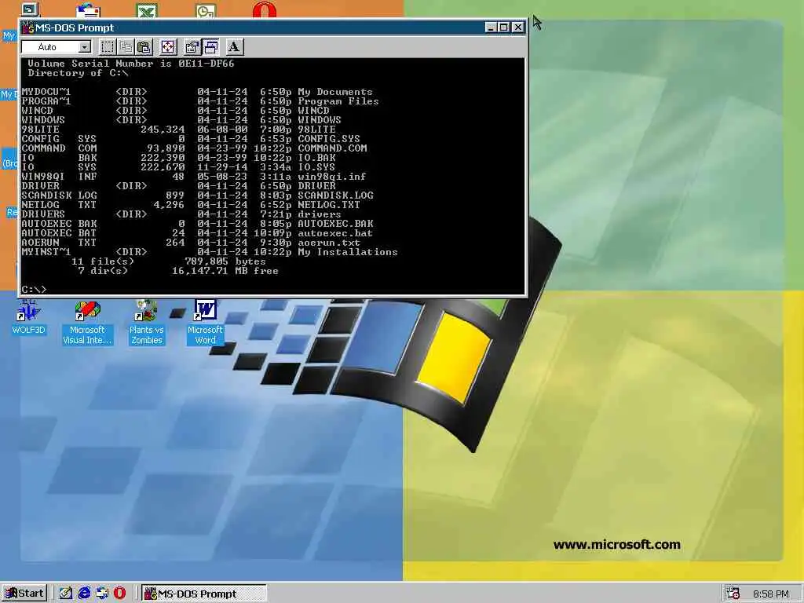Click the 'My Documents' long name entry

[x=335, y=92]
